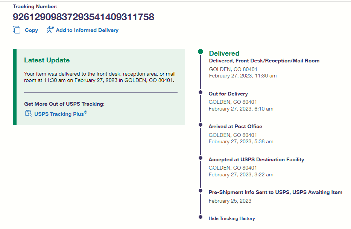Click the large tracking number text
The width and height of the screenshot is (351, 229).
click(84, 17)
